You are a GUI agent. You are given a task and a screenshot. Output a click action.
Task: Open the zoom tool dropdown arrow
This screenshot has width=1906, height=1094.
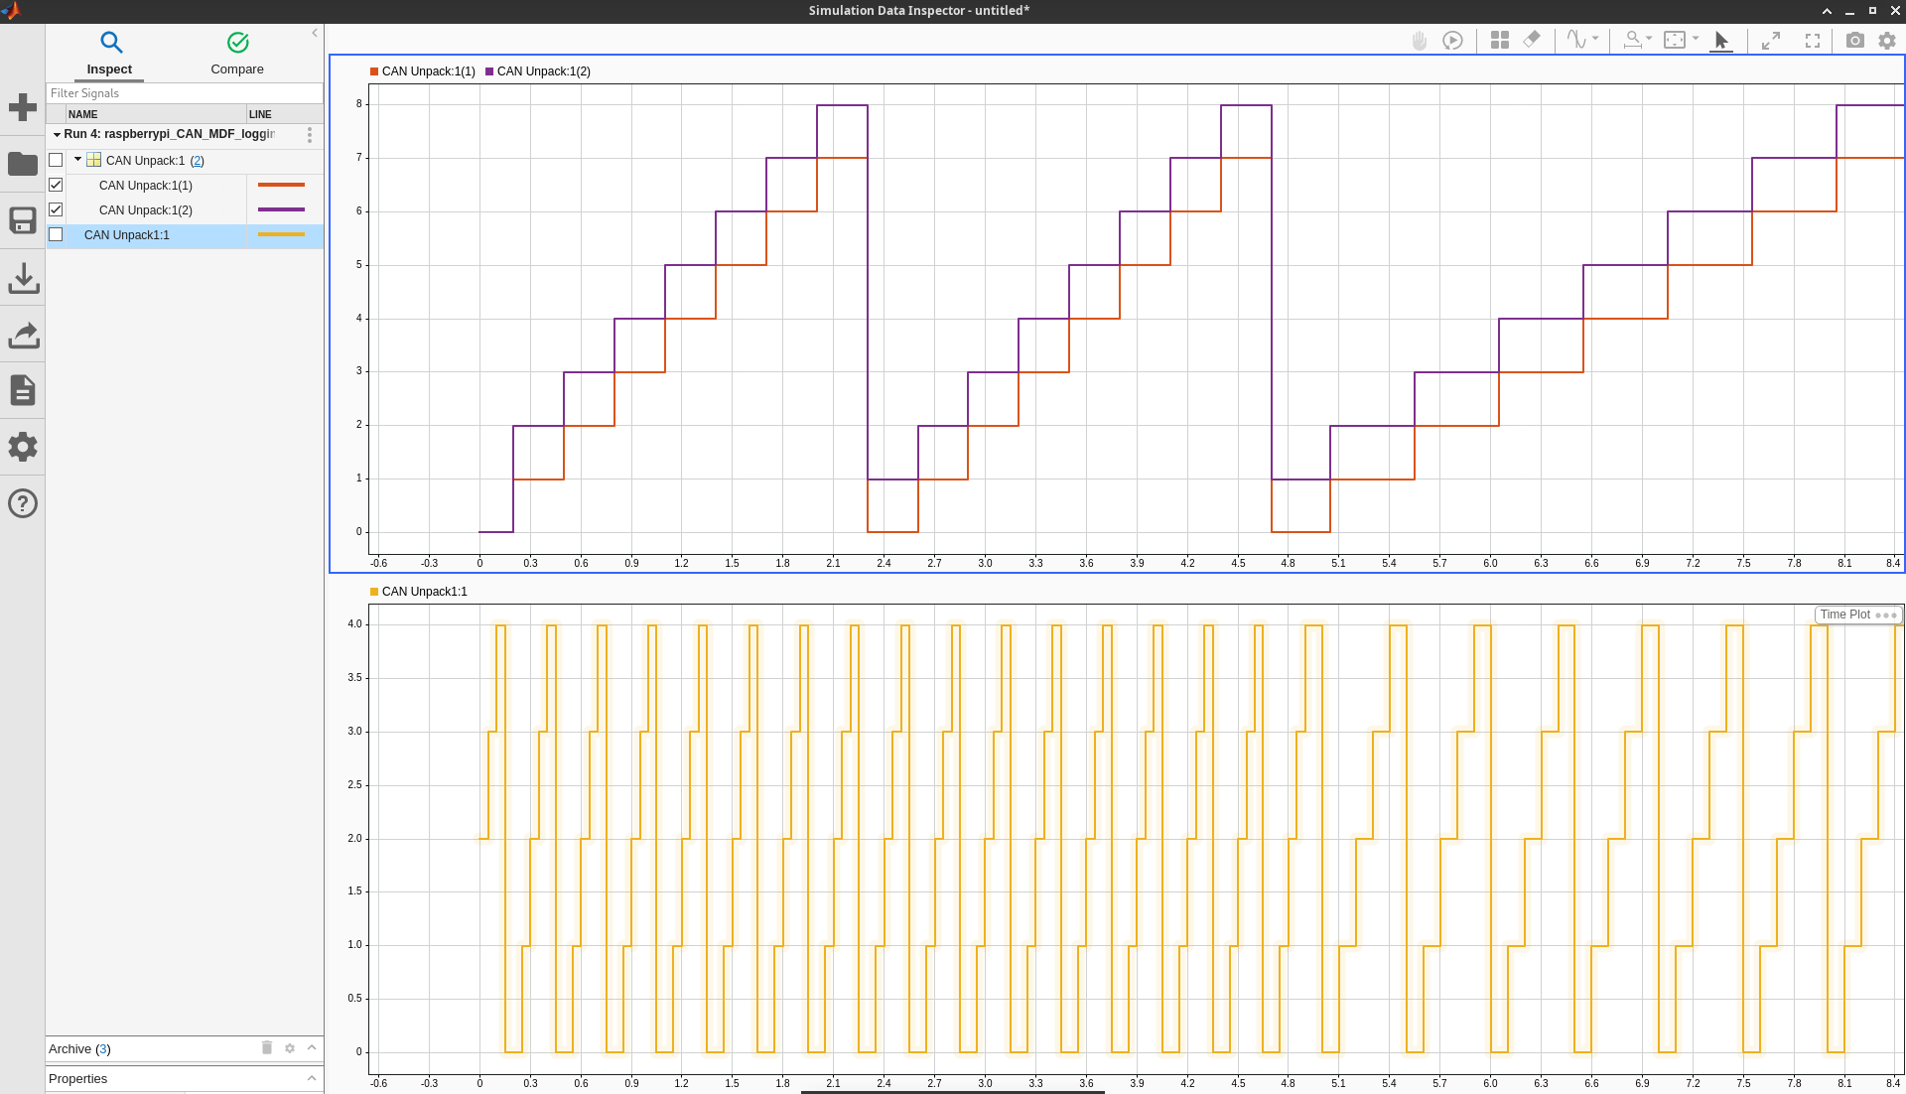tap(1649, 39)
